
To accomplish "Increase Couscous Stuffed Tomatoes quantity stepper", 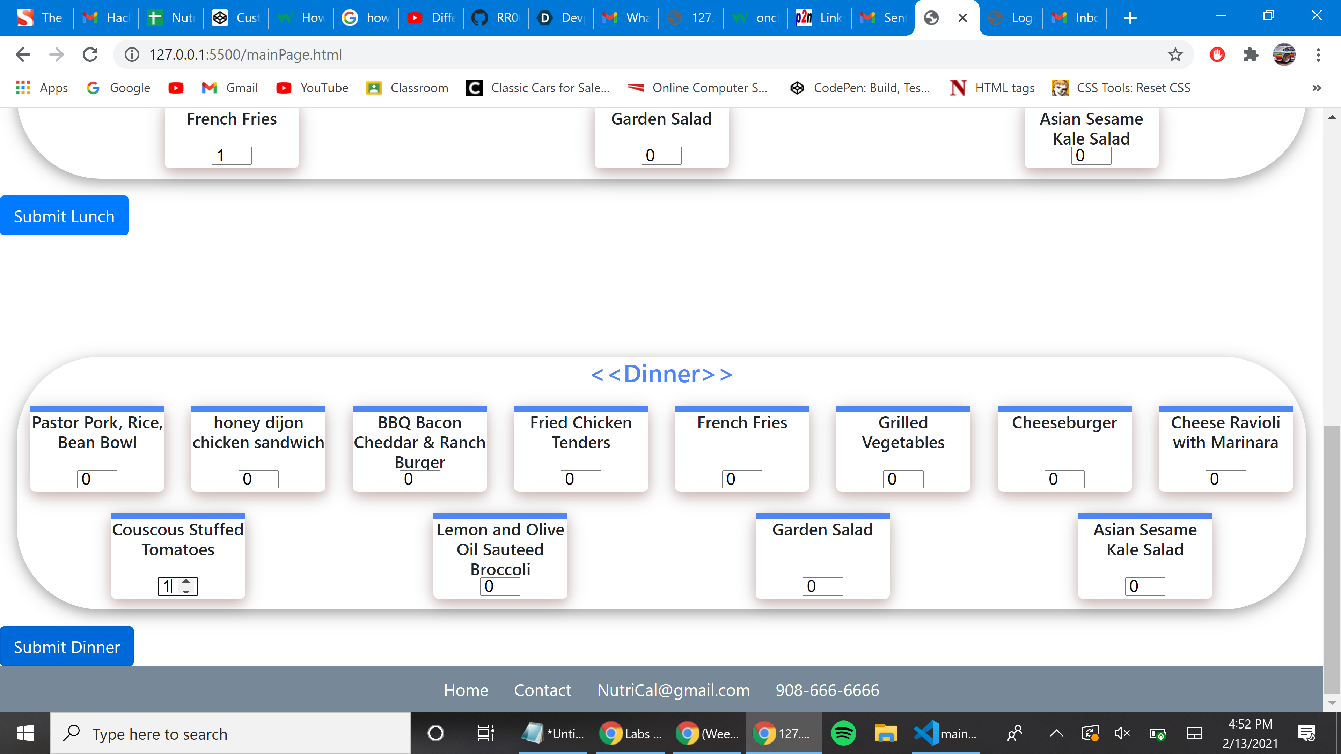I will pyautogui.click(x=186, y=582).
